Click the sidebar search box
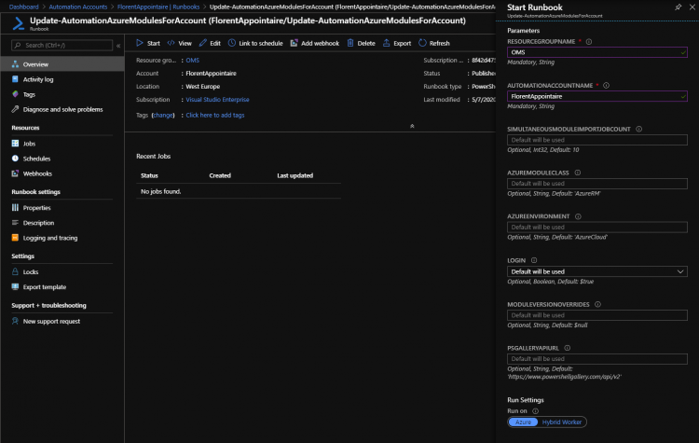 [62, 45]
